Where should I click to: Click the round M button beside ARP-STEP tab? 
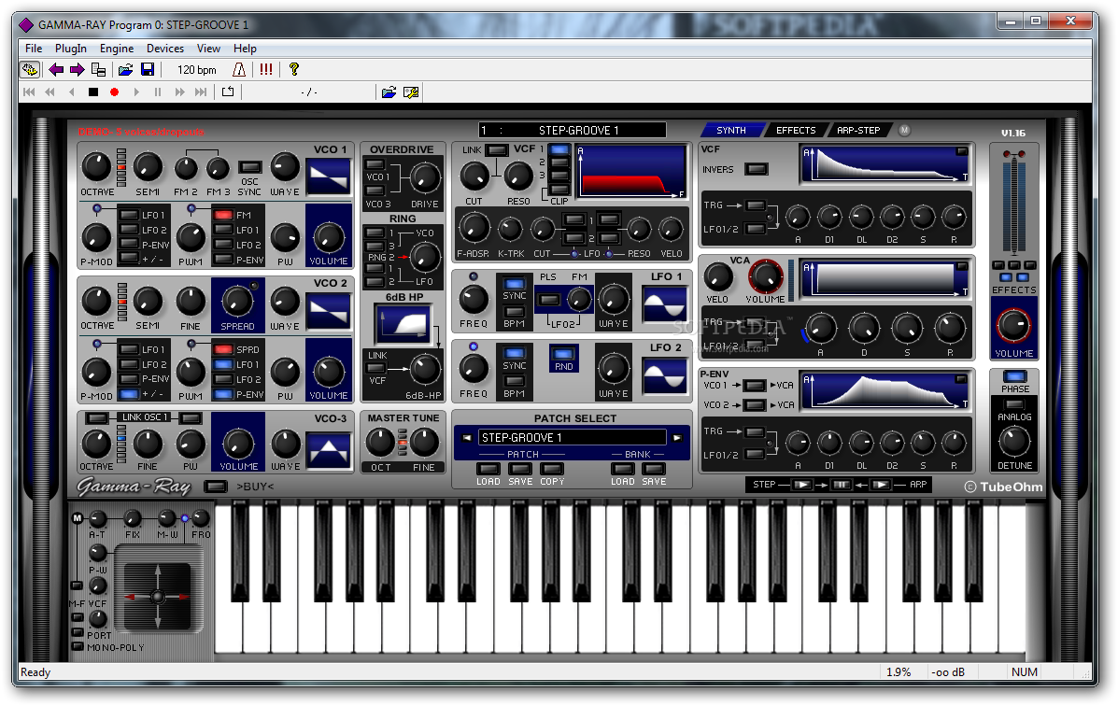point(904,131)
